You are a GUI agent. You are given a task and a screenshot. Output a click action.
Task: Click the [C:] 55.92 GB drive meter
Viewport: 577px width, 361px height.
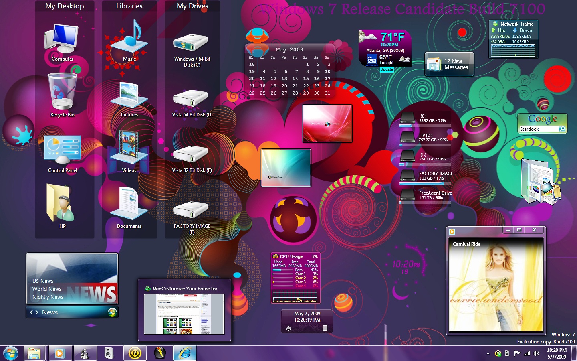426,119
